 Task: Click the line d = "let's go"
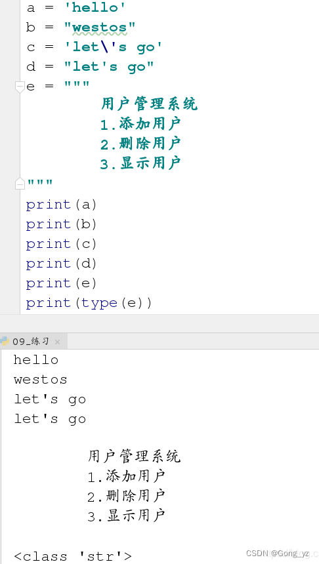90,66
